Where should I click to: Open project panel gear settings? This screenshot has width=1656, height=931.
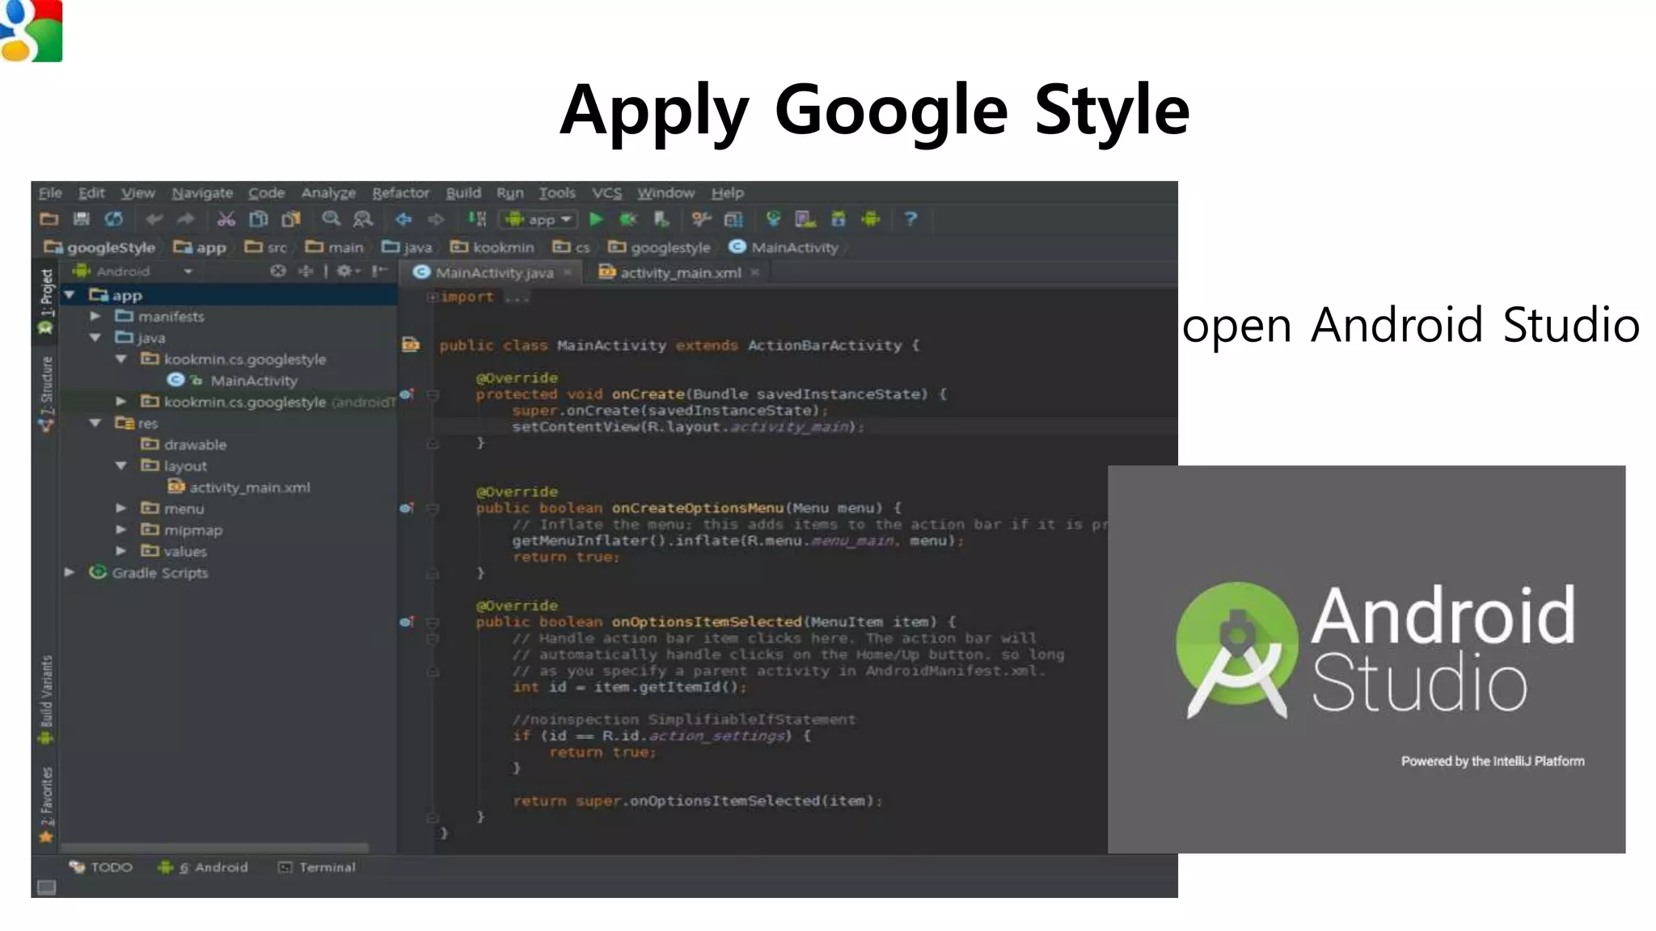coord(348,272)
